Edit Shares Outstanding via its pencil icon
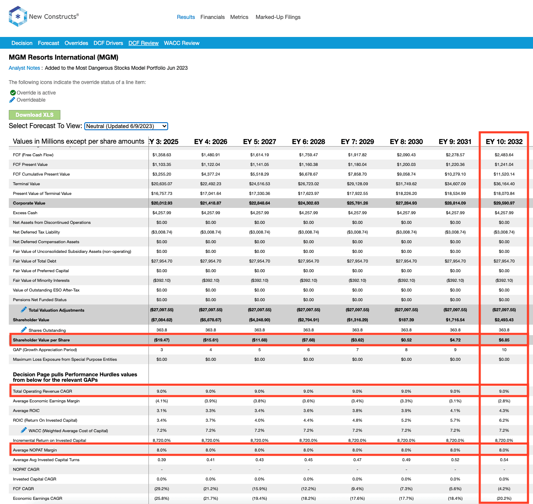This screenshot has height=504, width=533. (24, 330)
